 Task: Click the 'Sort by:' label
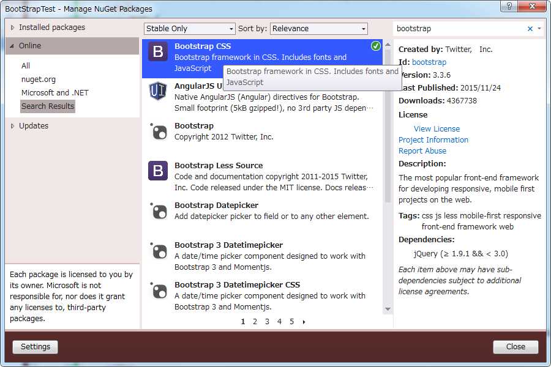(x=252, y=29)
